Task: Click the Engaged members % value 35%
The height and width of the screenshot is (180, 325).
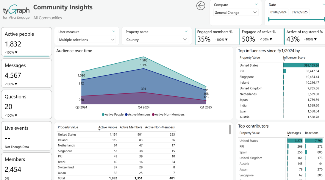Action: (204, 39)
